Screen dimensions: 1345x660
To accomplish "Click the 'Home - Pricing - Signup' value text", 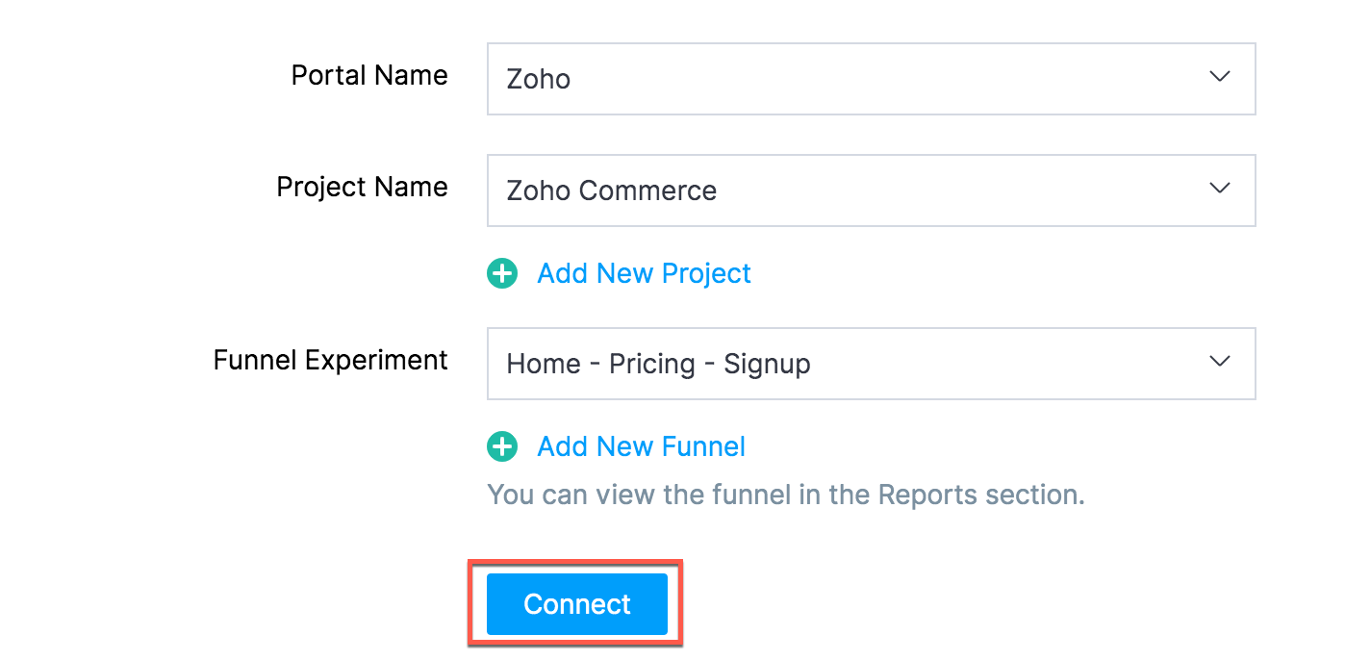I will (x=658, y=364).
